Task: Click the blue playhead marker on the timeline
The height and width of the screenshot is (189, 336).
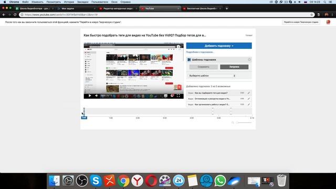Action: (84, 118)
